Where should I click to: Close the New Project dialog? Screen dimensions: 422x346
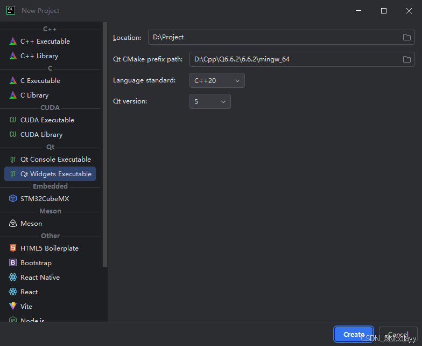409,11
